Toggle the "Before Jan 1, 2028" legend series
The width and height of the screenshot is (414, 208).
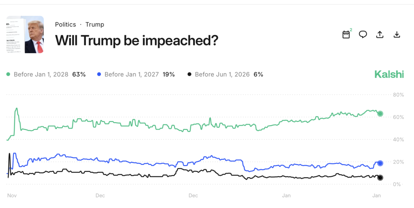click(41, 74)
